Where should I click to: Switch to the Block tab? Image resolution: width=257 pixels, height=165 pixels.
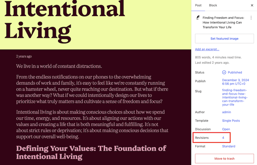pyautogui.click(x=213, y=5)
